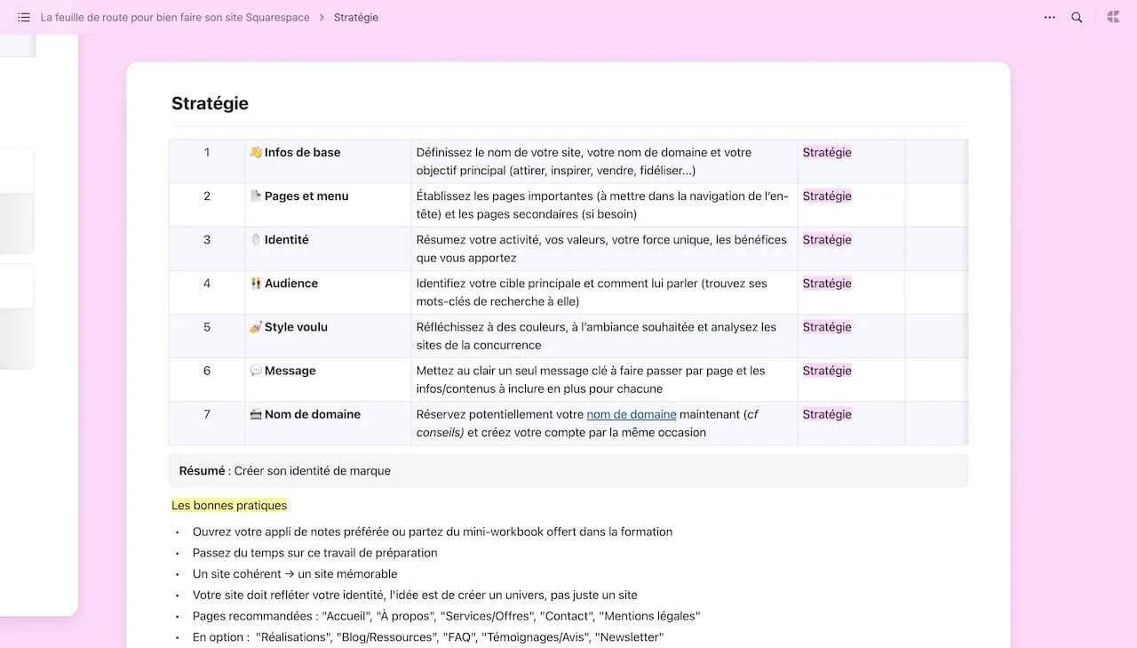Click description starting 'Réfléchissez à des couleurs'
Image resolution: width=1137 pixels, height=648 pixels.
(596, 335)
